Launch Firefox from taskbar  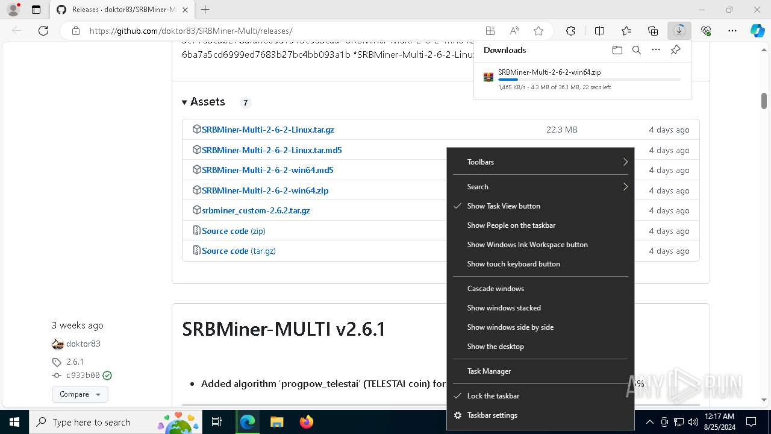pos(306,422)
